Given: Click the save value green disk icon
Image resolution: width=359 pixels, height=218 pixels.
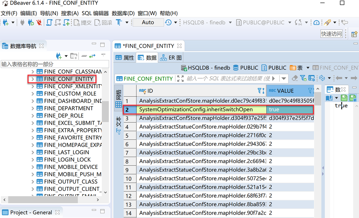Looking at the screenshot, I should tap(344, 98).
